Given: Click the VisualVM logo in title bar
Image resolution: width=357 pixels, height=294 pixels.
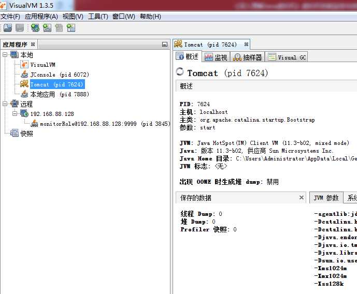Looking at the screenshot, I should click(x=3, y=5).
